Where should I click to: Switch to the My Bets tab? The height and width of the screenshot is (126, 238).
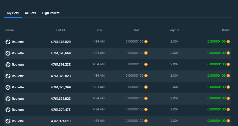tap(13, 13)
